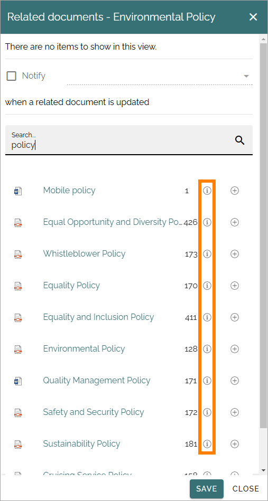
Task: Add Equality and Inclusion Policy plus icon
Action: [235, 317]
